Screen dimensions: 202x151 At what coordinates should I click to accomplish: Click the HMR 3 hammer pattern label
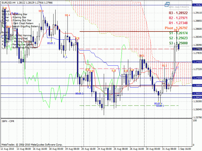(x=160, y=106)
